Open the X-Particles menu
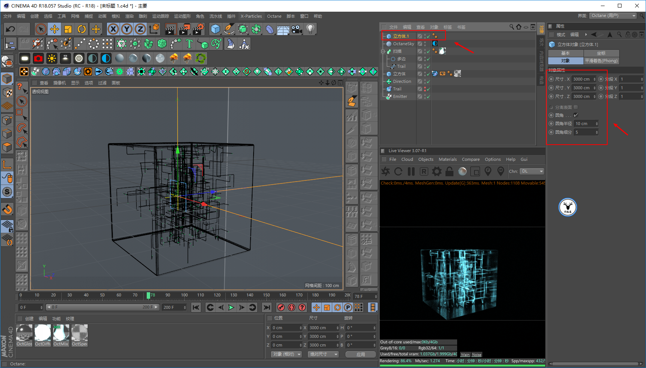Viewport: 646px width, 368px height. pos(251,16)
